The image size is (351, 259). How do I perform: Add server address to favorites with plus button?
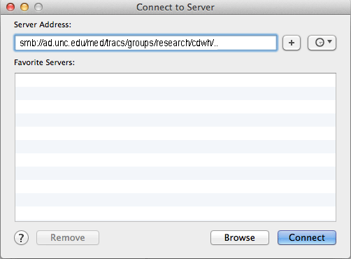click(292, 43)
